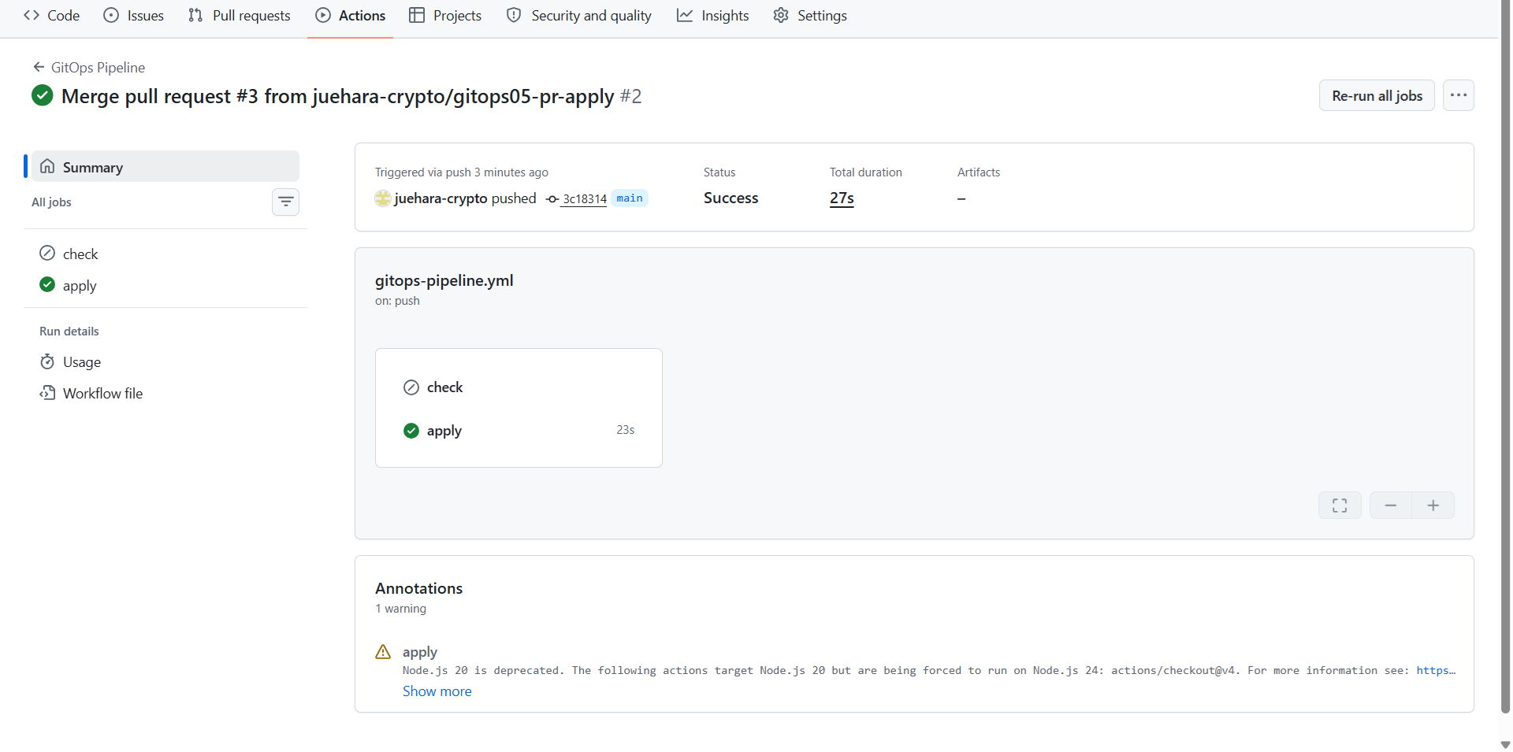Zoom out the workflow graph with minus icon
Image resolution: width=1513 pixels, height=752 pixels.
1391,506
